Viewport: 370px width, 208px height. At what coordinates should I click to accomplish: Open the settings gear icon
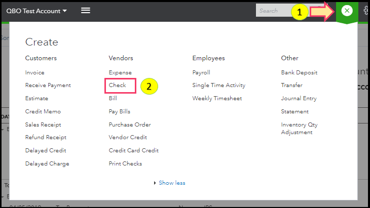click(x=366, y=11)
